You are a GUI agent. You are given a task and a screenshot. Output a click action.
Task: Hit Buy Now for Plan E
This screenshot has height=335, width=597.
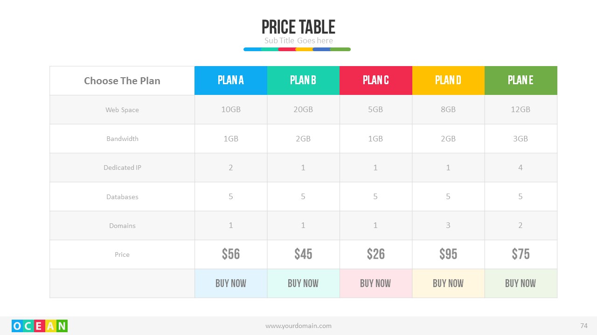coord(521,283)
